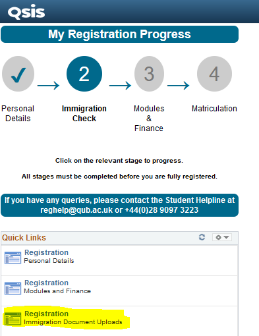Refresh the Quick Links pagelet

click(x=202, y=237)
